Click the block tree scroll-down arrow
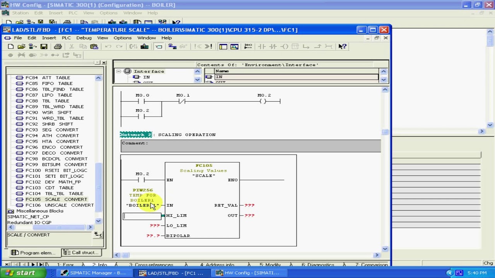 coord(98,221)
